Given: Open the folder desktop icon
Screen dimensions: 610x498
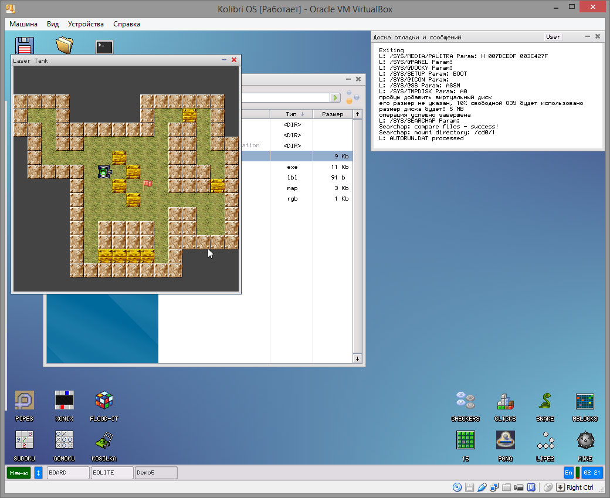Looking at the screenshot, I should coord(64,45).
